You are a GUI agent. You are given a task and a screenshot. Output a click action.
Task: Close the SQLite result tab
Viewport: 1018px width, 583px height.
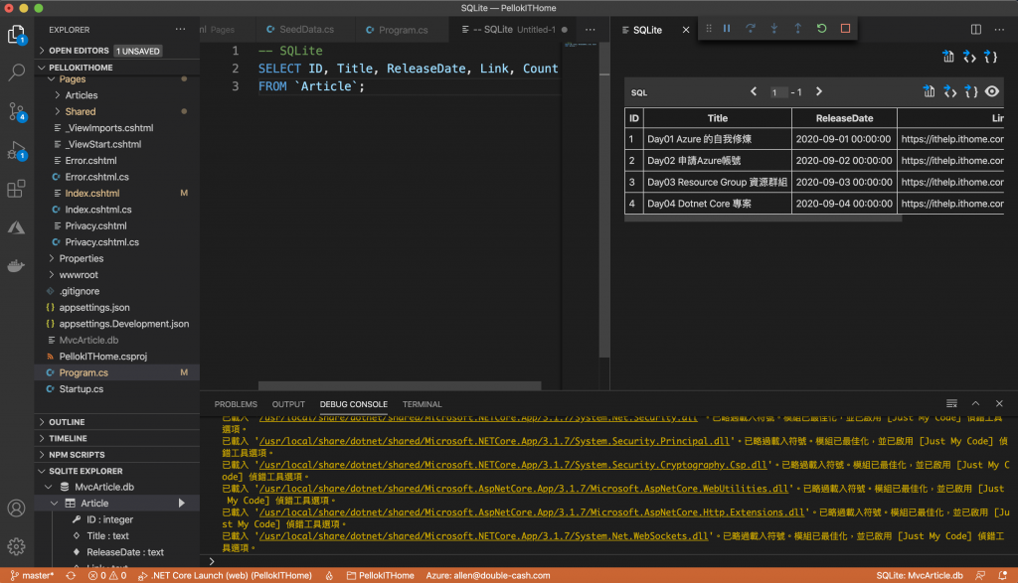(686, 30)
